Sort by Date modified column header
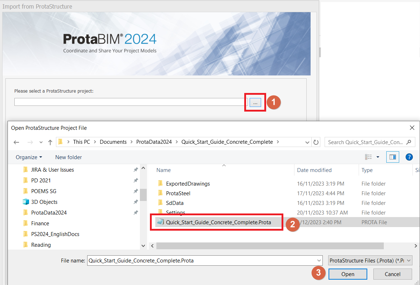This screenshot has height=285, width=420. tap(314, 170)
